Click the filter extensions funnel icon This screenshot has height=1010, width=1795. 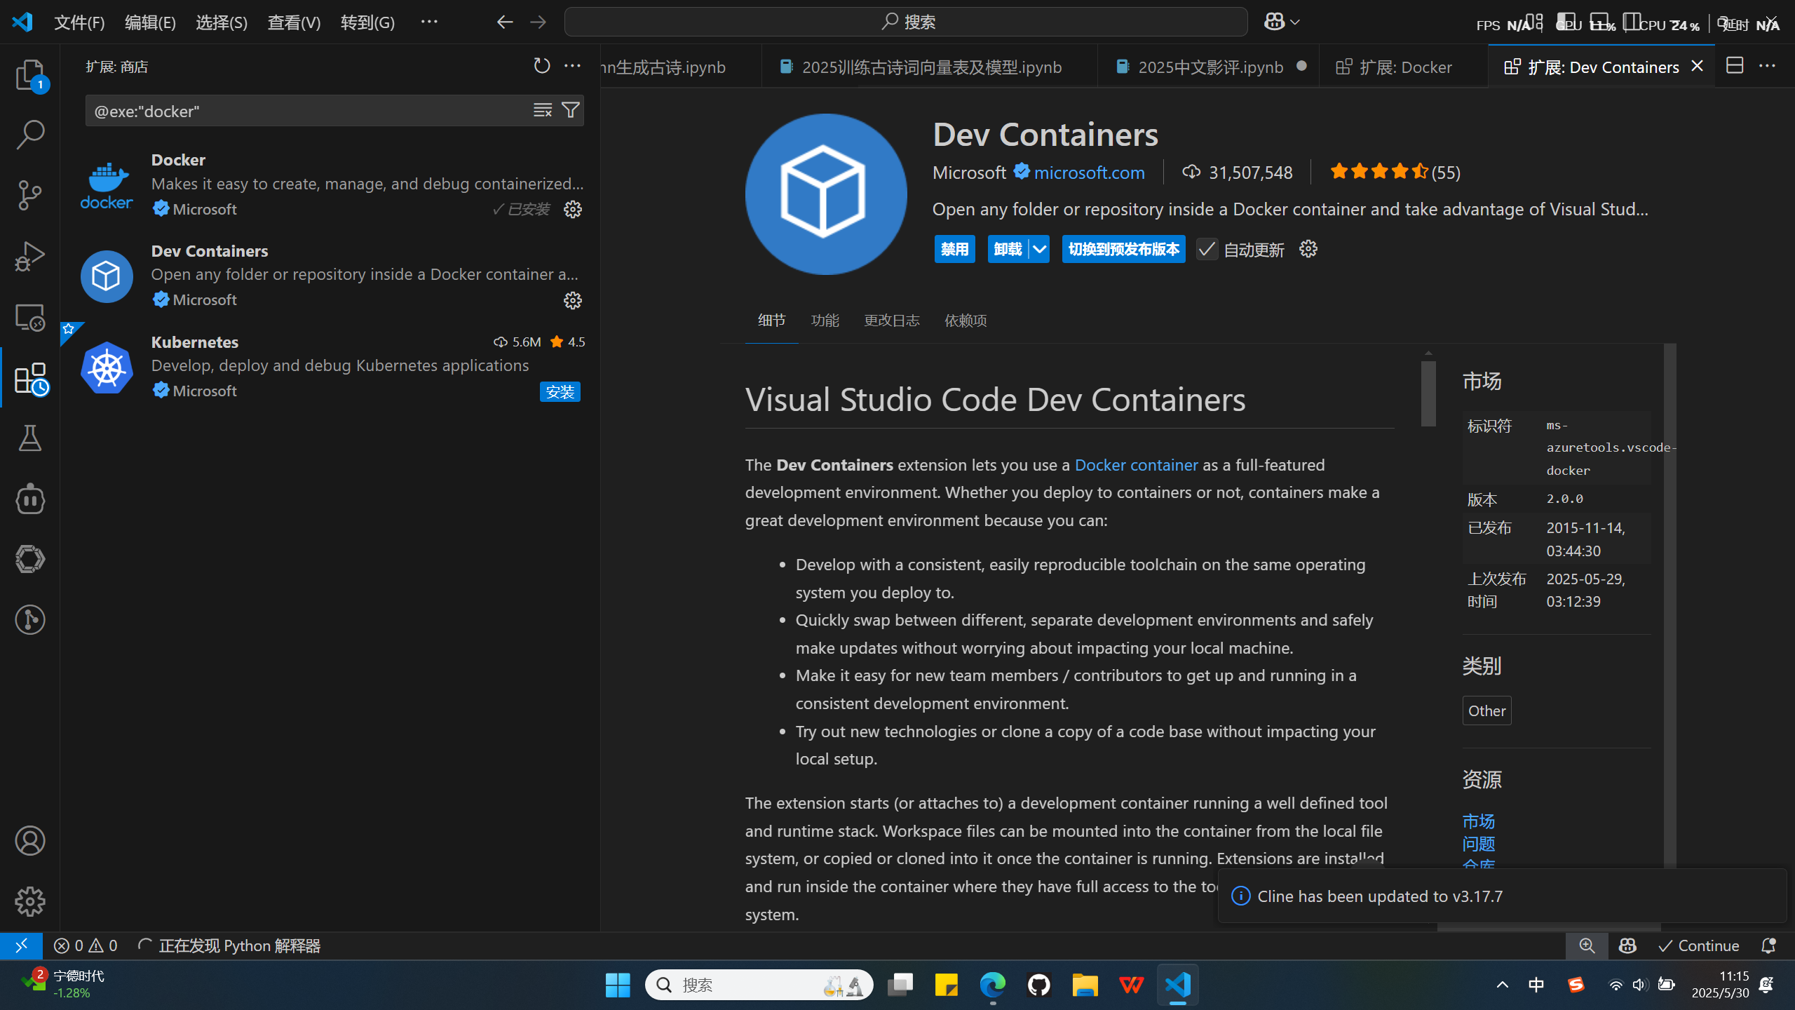[571, 110]
